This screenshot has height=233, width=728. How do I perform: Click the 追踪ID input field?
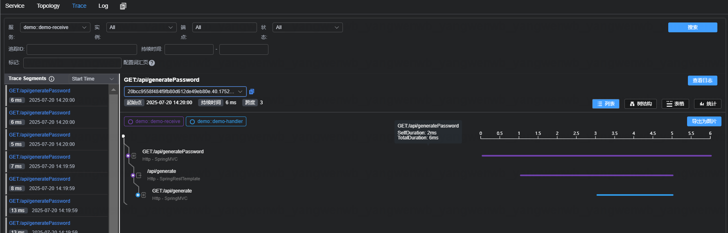81,49
